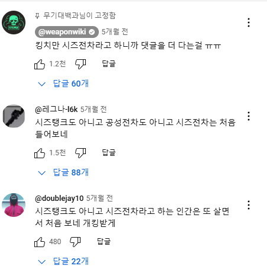
Task: Open more options for @레그나-l6k comment
Action: (249, 116)
